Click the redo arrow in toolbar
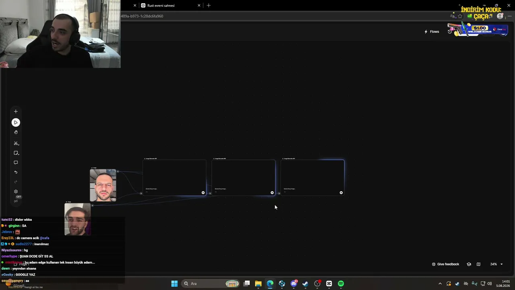The width and height of the screenshot is (515, 290). click(x=16, y=182)
